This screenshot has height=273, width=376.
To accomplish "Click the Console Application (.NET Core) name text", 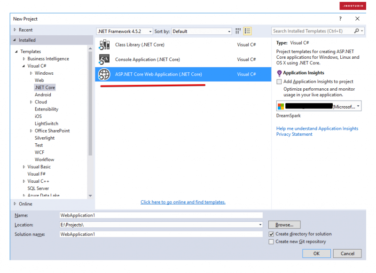I will 148,60.
